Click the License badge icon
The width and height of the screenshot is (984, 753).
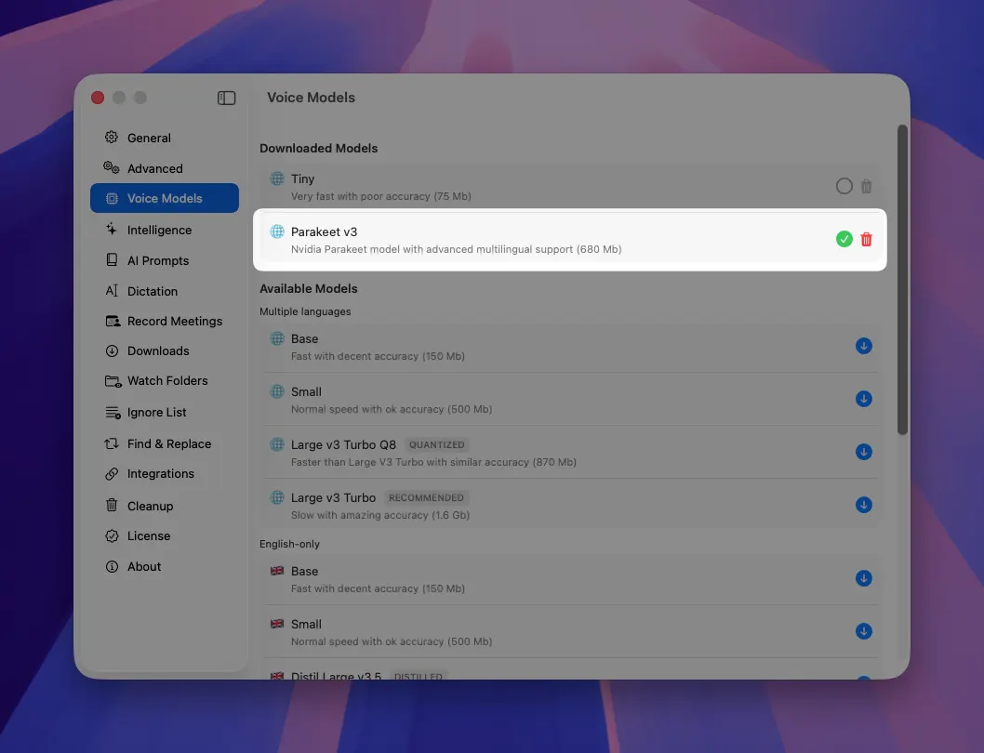tap(112, 535)
